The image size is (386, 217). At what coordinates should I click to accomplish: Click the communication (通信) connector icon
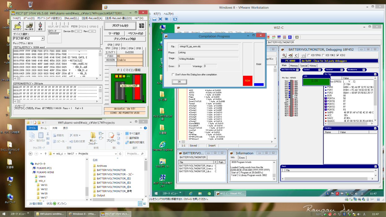point(40,27)
